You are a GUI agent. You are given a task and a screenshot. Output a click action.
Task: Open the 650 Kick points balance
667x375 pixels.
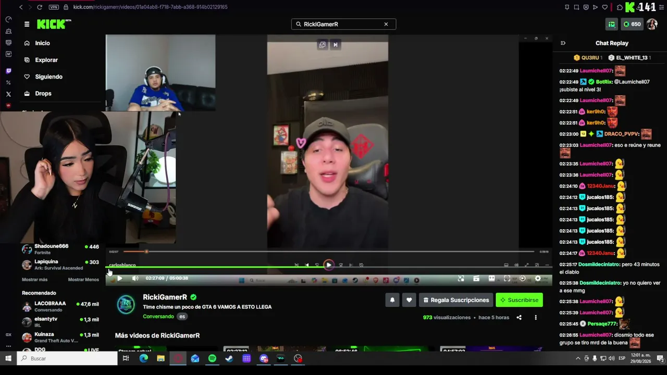(x=632, y=24)
